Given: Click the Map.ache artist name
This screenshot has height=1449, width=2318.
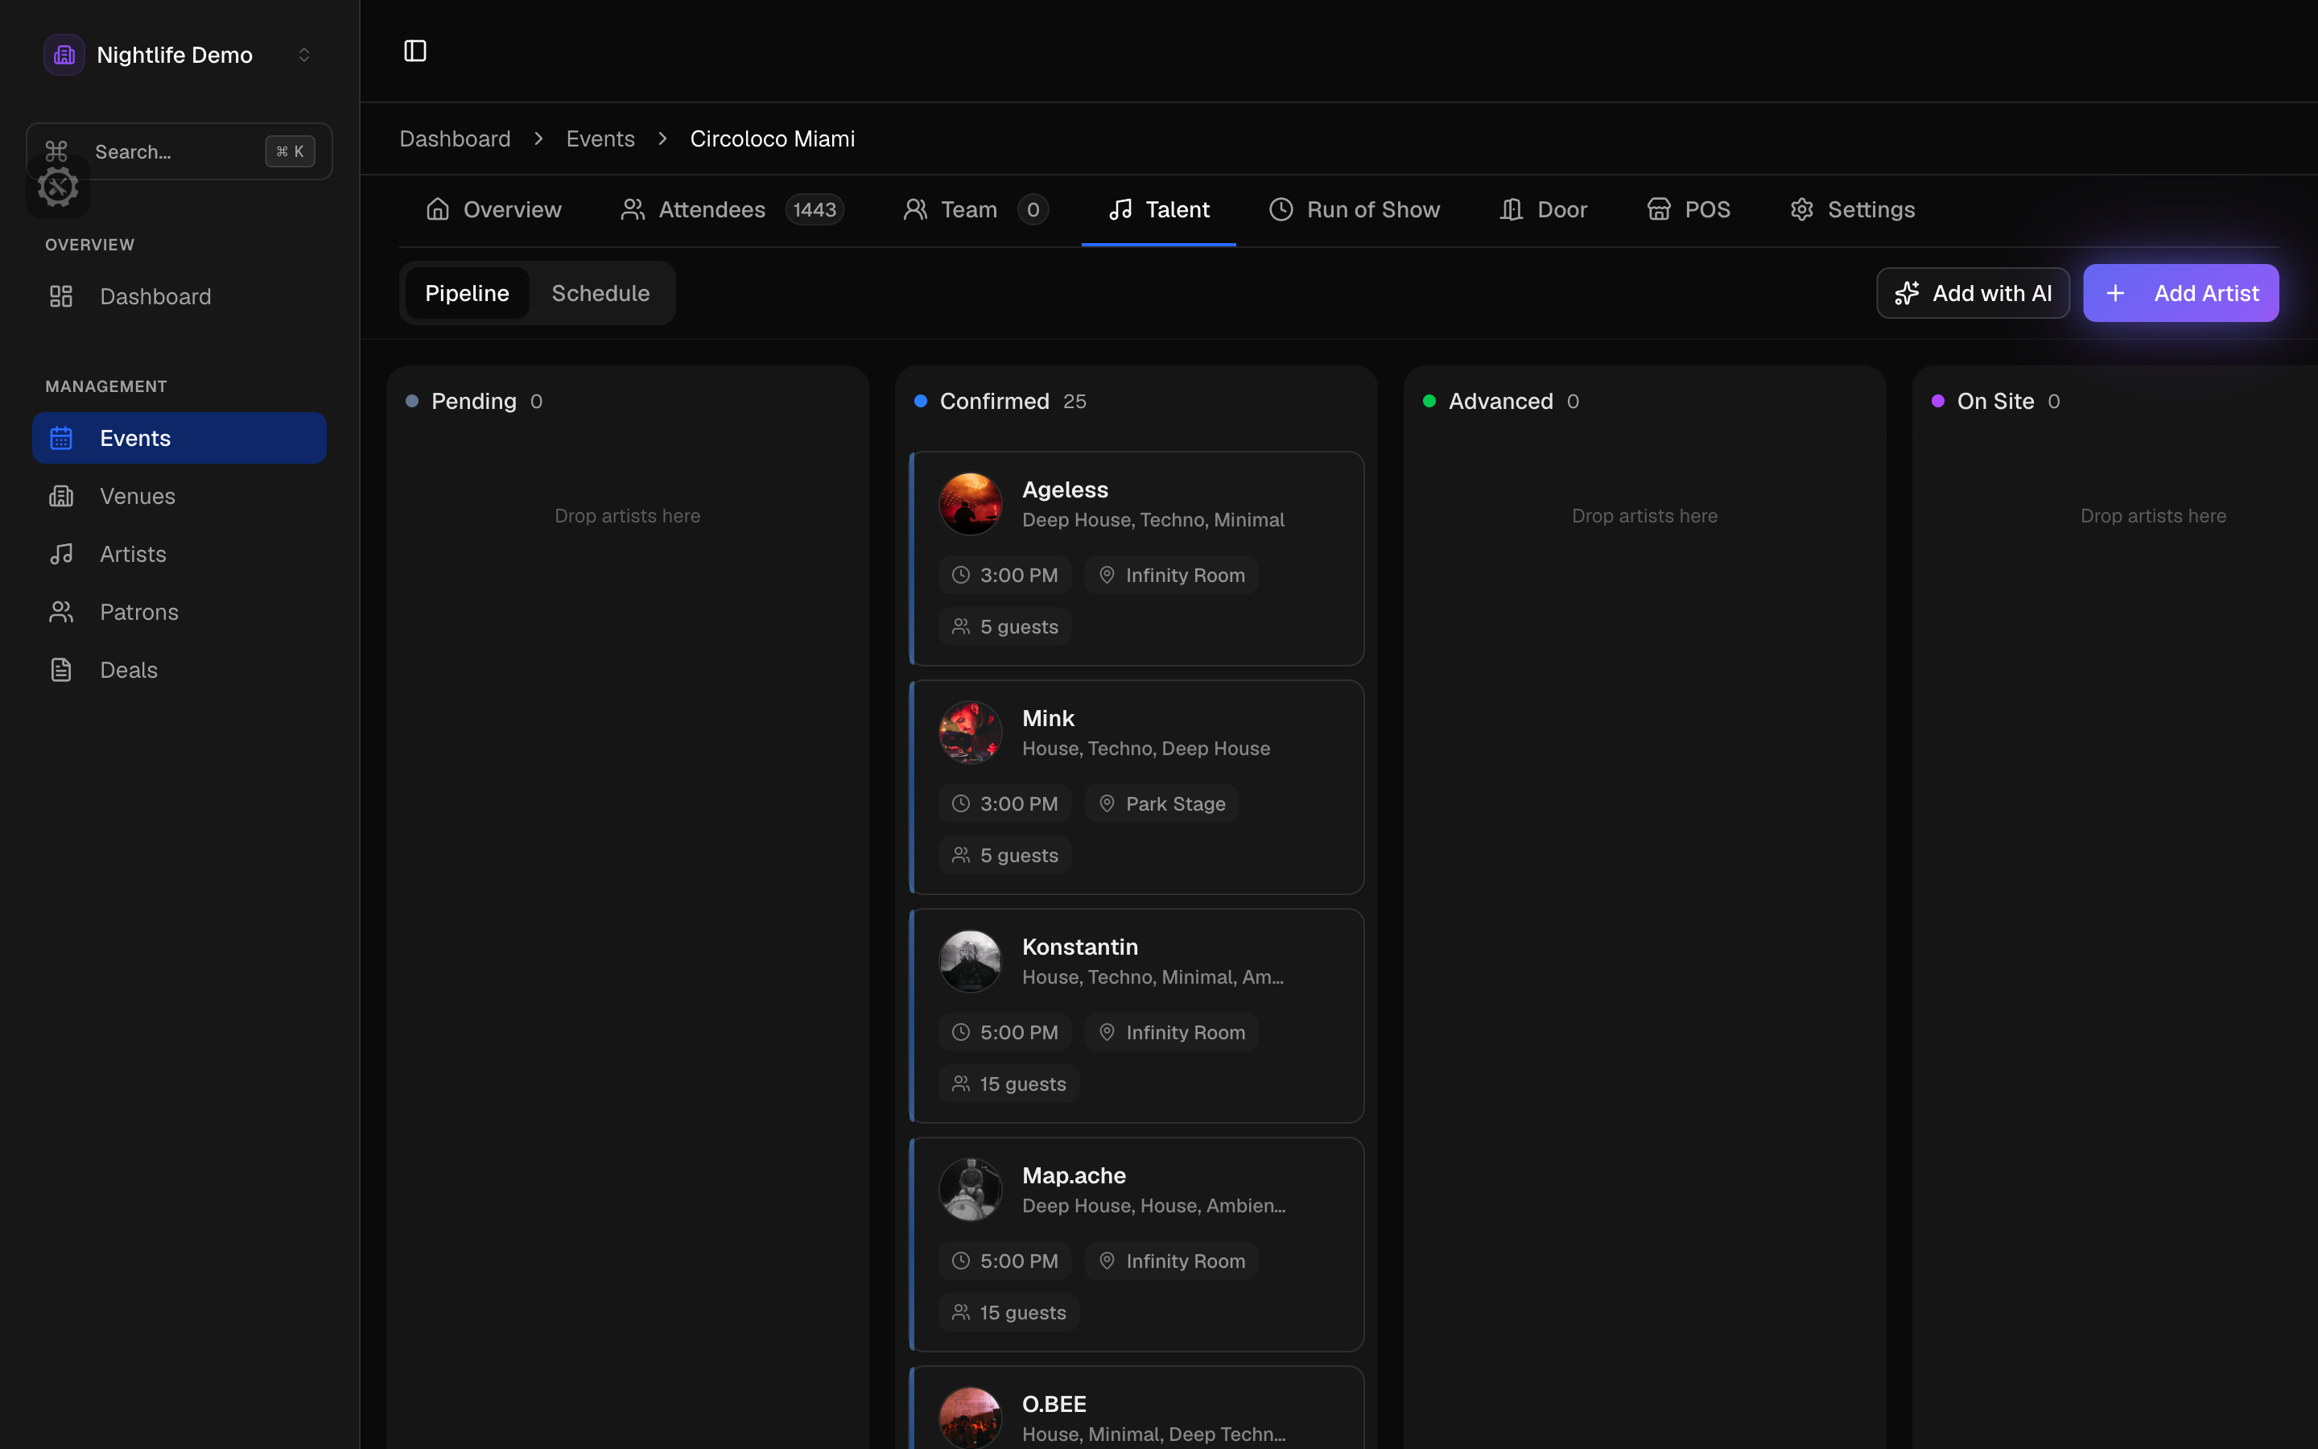Looking at the screenshot, I should click(1074, 1176).
